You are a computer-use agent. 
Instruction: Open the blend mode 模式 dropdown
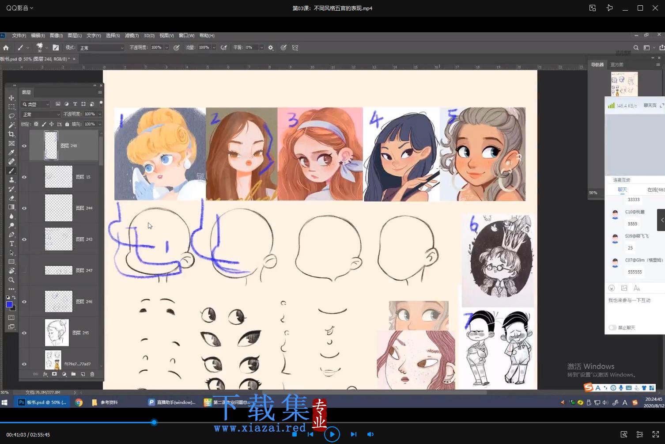point(101,48)
